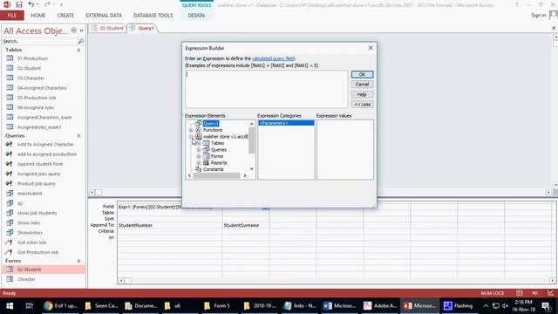
Task: Open the DATABASE TOOLS ribbon tab
Action: point(153,16)
